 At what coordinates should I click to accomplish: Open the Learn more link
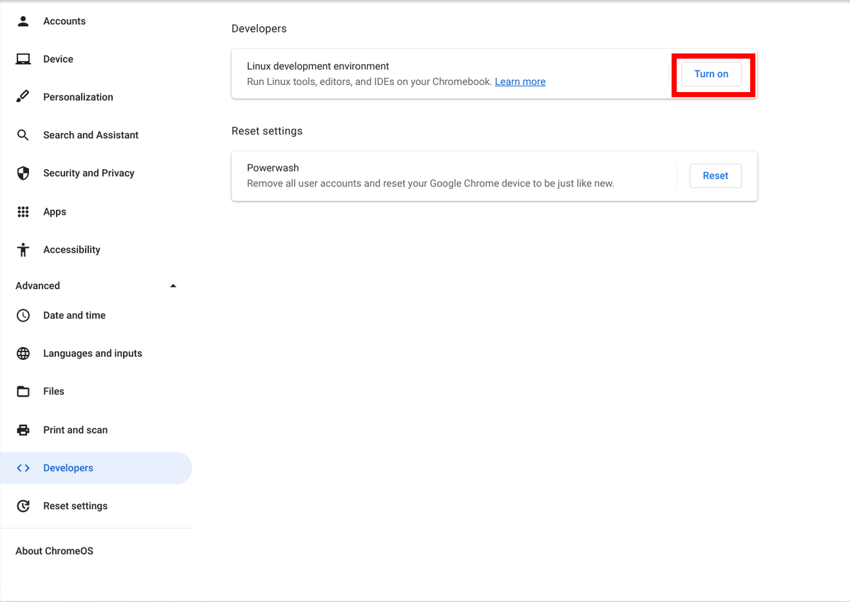pos(520,81)
